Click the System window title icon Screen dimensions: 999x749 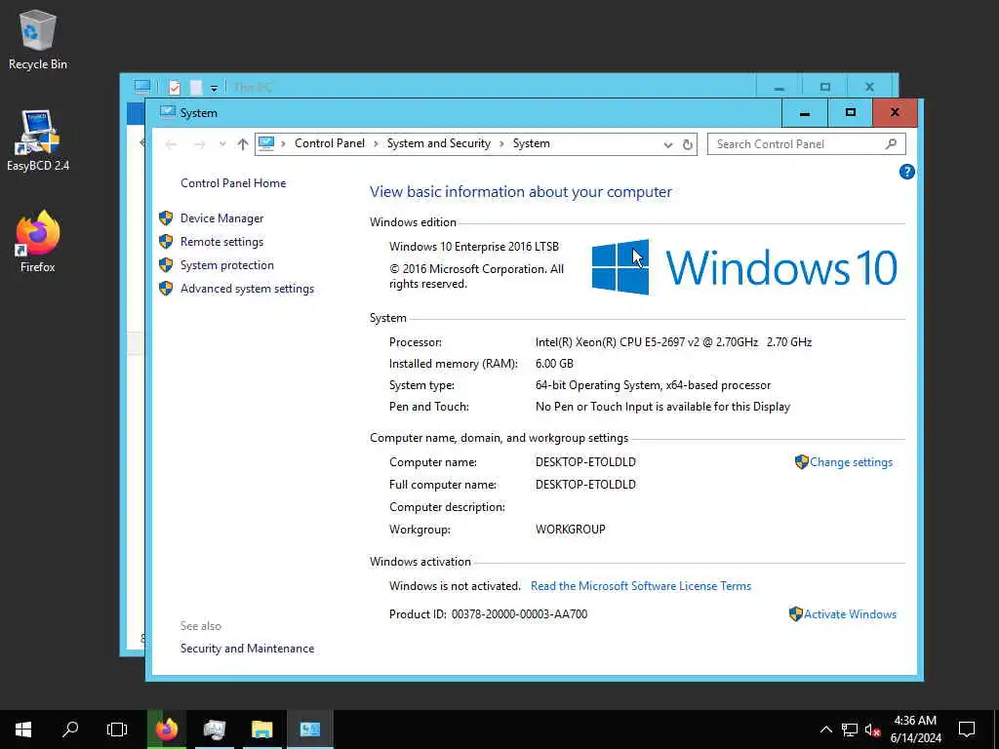tap(167, 113)
